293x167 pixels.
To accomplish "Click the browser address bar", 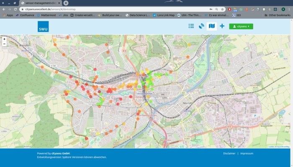I will (x=116, y=9).
